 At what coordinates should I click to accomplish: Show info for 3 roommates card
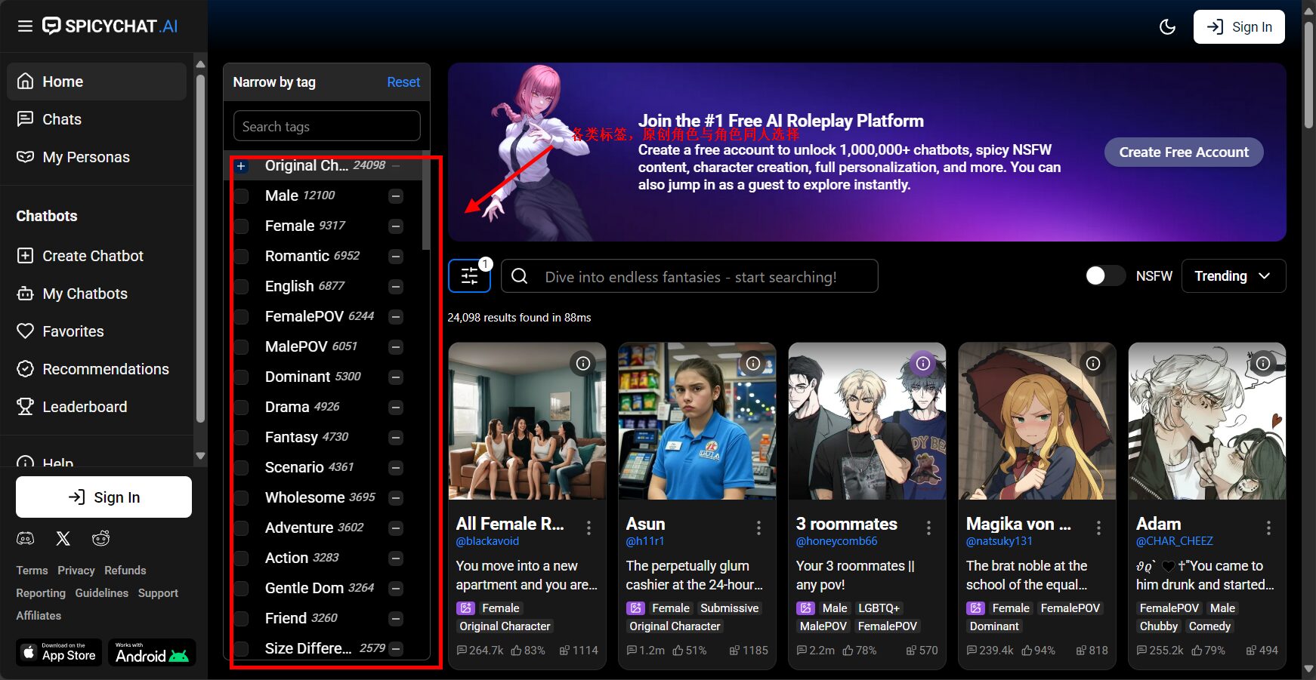click(923, 364)
